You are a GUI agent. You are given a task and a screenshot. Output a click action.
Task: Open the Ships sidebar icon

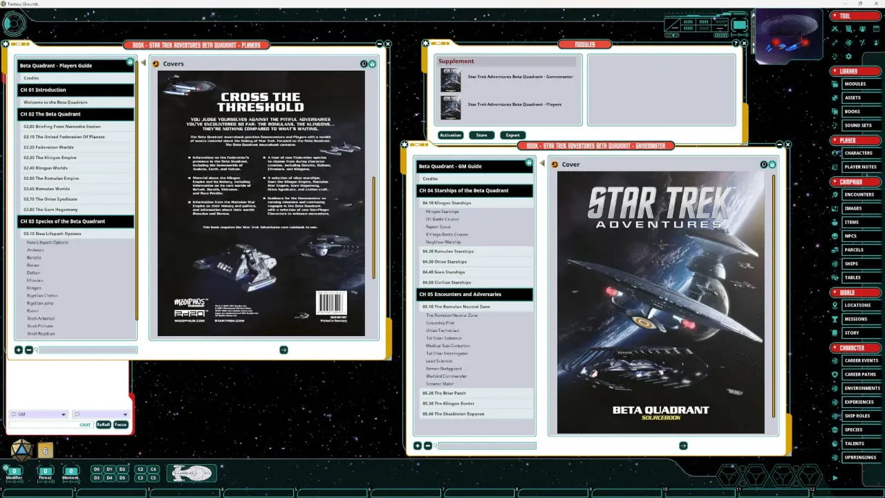pos(835,264)
